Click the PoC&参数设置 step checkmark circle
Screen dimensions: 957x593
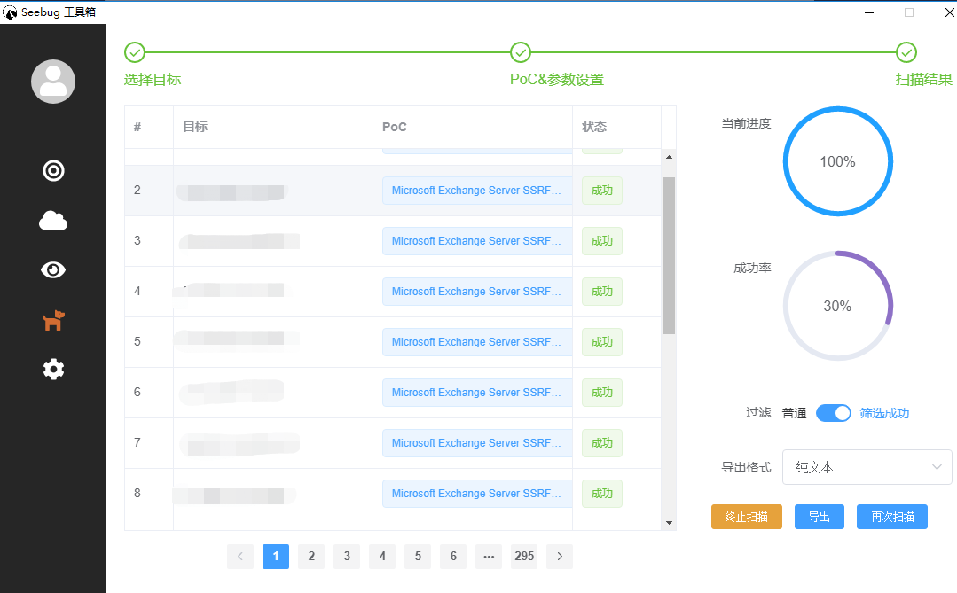521,52
